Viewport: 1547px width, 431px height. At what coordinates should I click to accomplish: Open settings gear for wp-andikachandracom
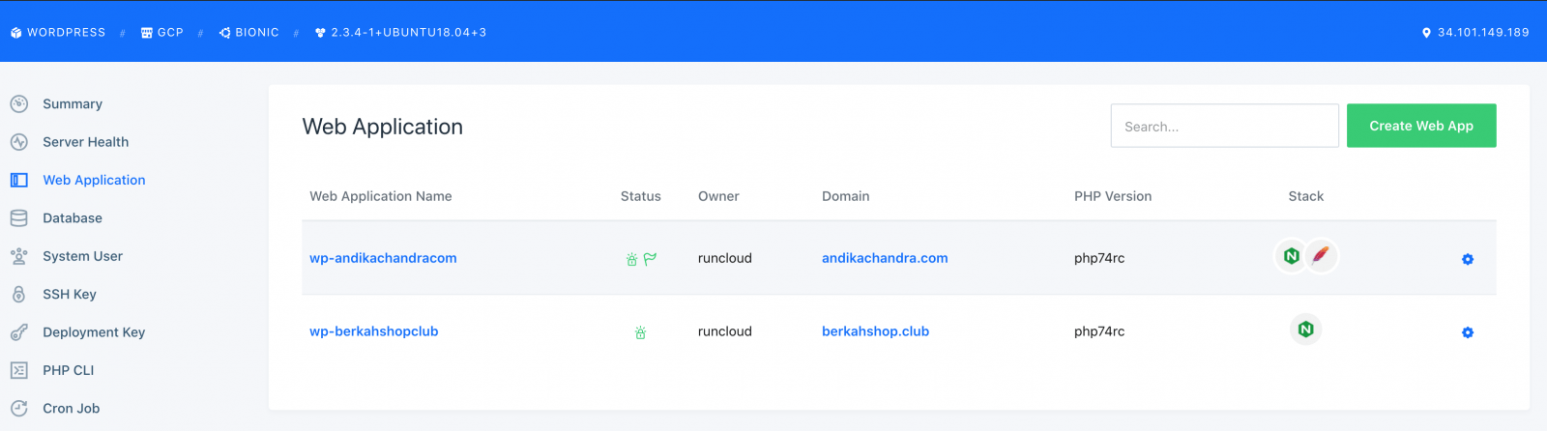[x=1467, y=259]
